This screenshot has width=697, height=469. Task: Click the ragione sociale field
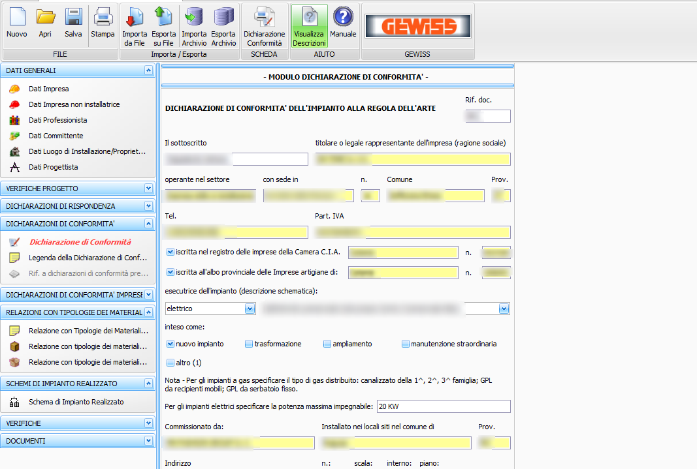pyautogui.click(x=413, y=159)
